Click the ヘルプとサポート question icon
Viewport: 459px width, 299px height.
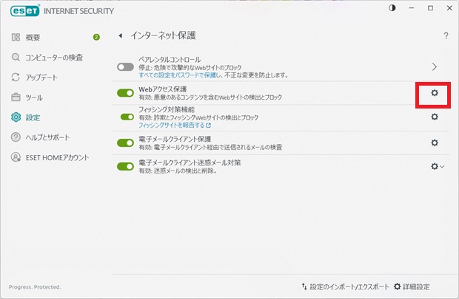point(16,137)
